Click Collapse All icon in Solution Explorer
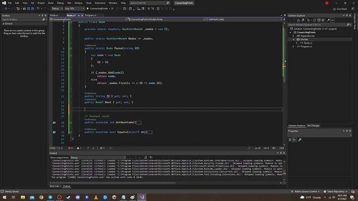This screenshot has width=358, height=201. point(319,20)
